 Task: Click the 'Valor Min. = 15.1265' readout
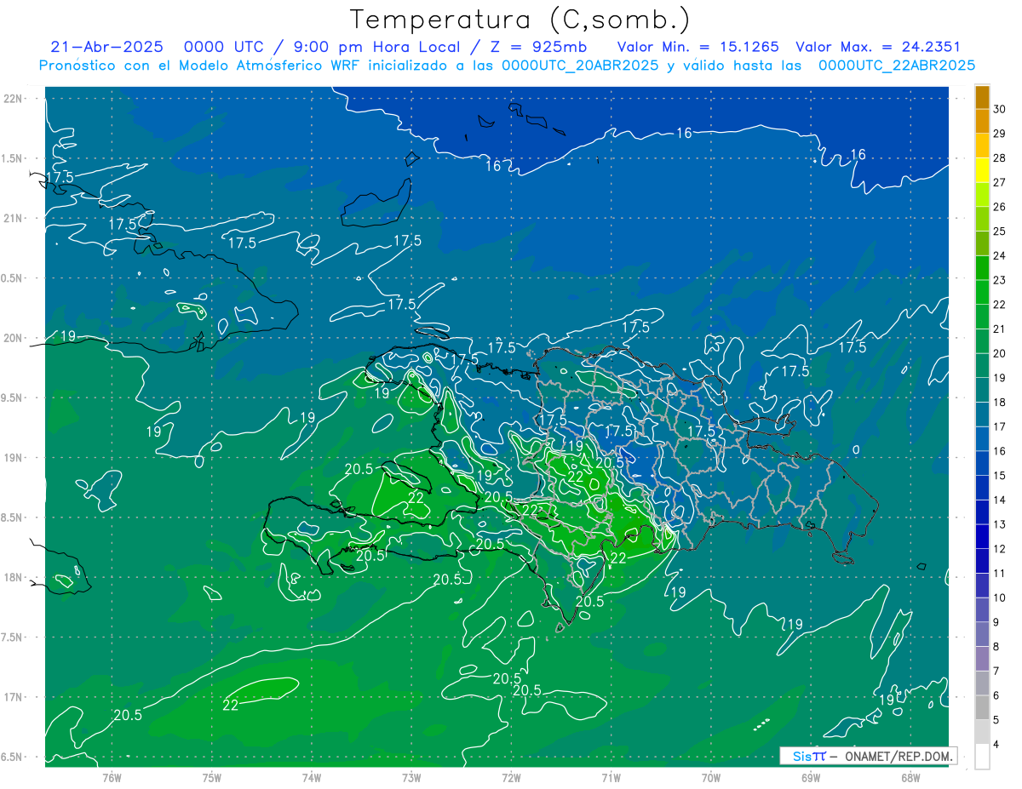[697, 47]
